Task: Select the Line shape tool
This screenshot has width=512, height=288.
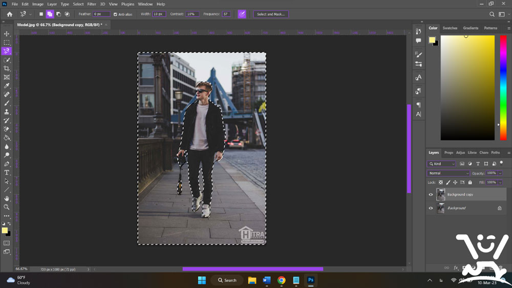Action: [7, 190]
